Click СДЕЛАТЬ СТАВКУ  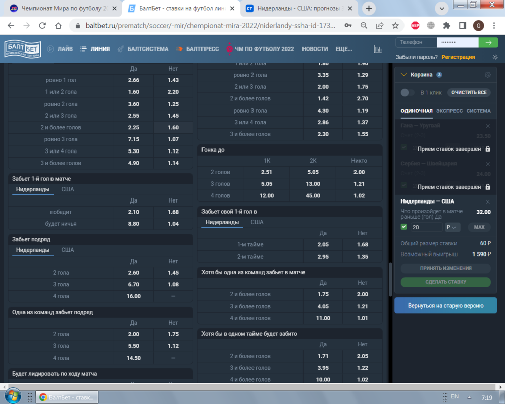(x=446, y=282)
